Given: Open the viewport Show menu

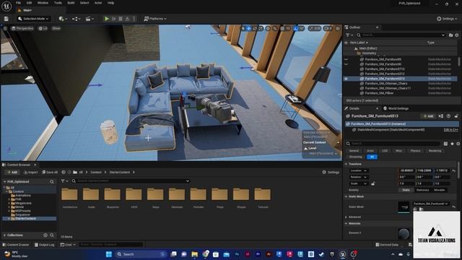Looking at the screenshot, I should click(56, 28).
